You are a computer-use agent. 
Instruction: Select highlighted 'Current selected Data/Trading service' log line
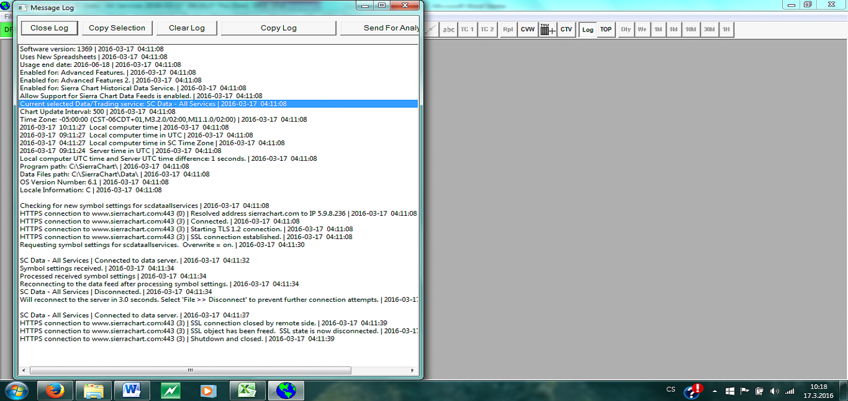[x=218, y=104]
